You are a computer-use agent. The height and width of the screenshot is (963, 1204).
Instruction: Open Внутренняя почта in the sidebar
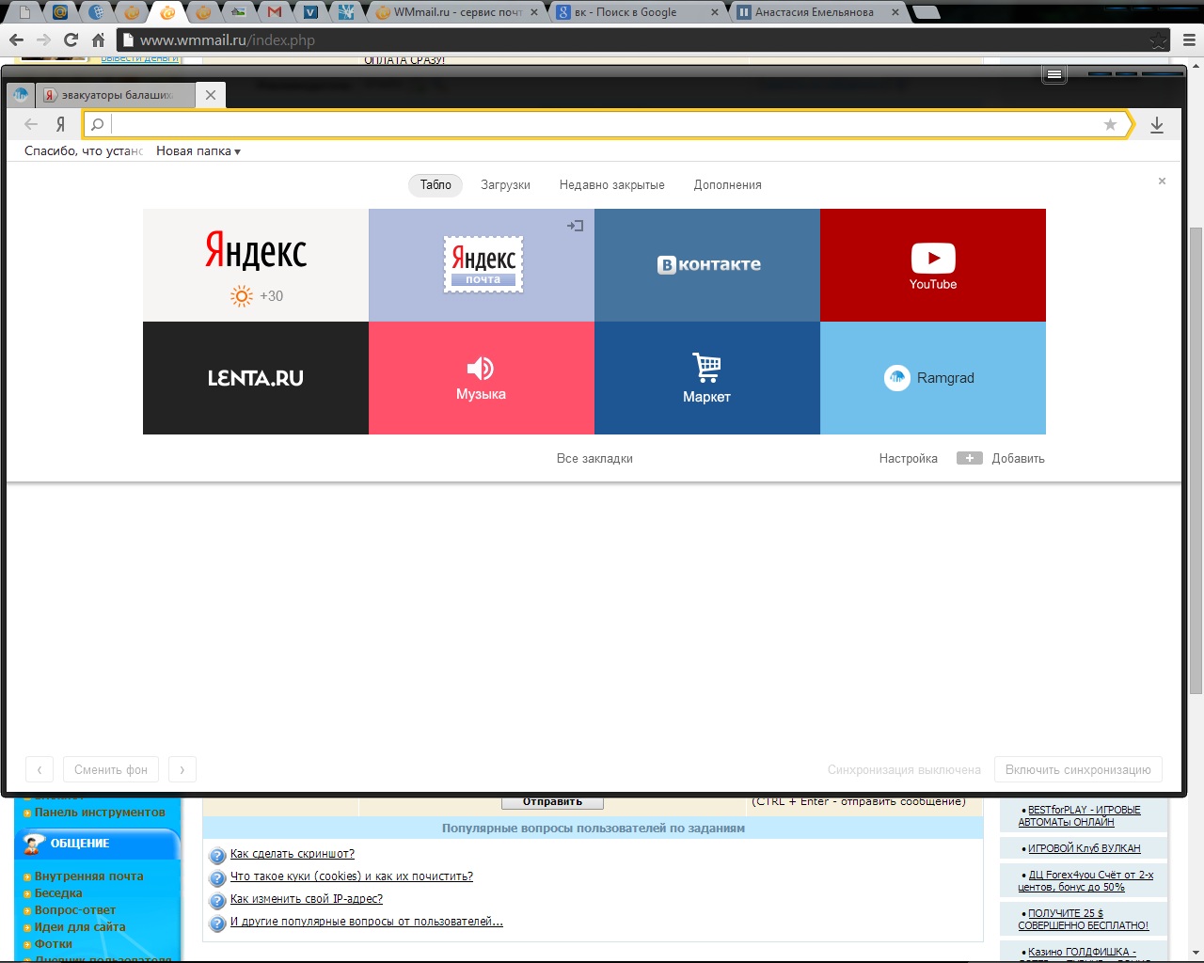(x=89, y=876)
